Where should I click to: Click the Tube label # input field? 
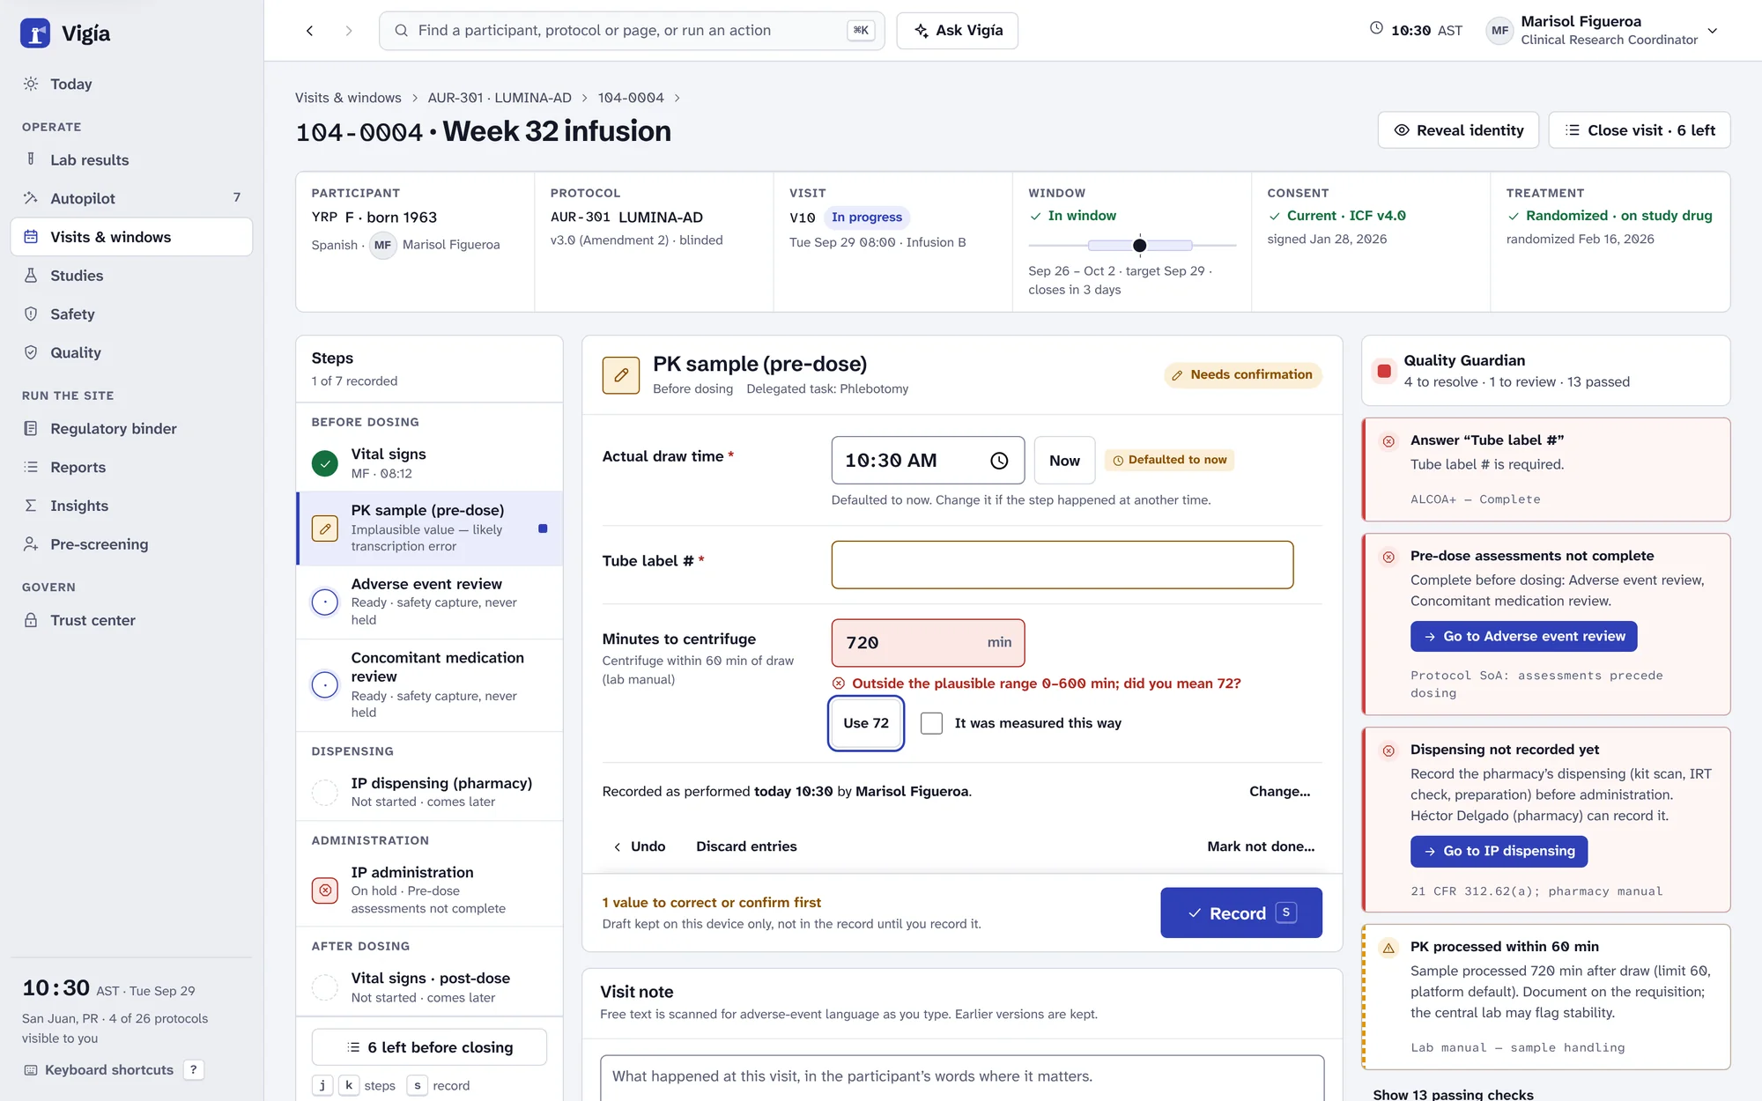(1062, 565)
